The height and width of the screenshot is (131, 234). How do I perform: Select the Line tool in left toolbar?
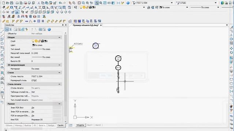point(2,31)
